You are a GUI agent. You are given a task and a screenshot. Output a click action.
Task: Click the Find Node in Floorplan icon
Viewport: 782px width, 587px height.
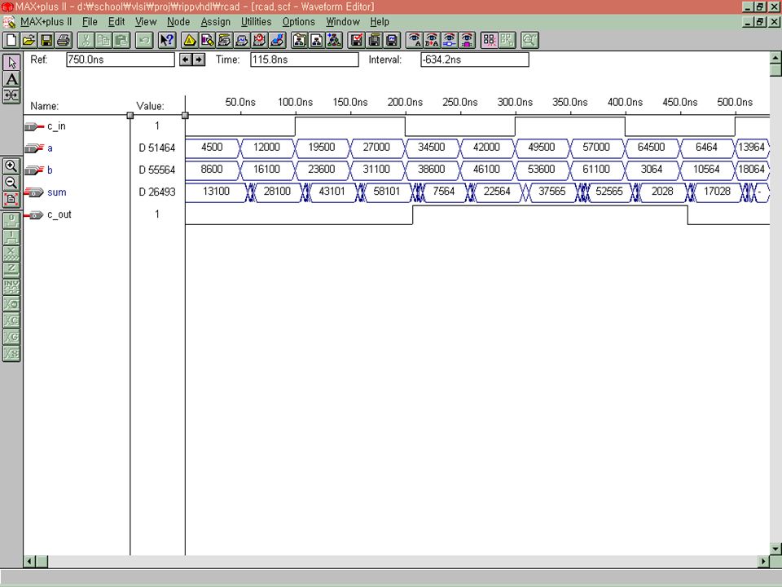468,40
